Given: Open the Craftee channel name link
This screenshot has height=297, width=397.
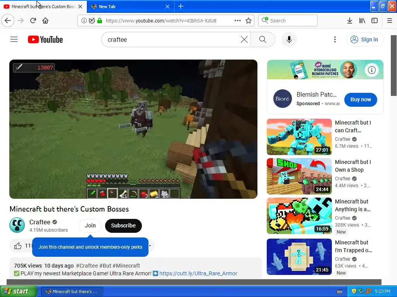Looking at the screenshot, I should [x=40, y=222].
